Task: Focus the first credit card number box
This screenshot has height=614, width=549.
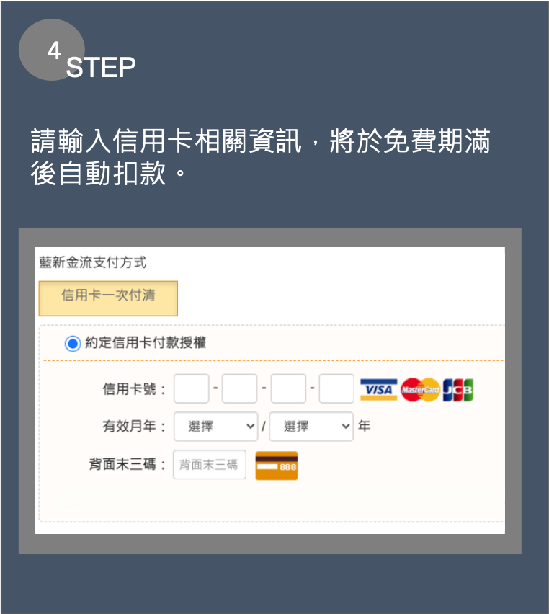Action: pos(192,388)
